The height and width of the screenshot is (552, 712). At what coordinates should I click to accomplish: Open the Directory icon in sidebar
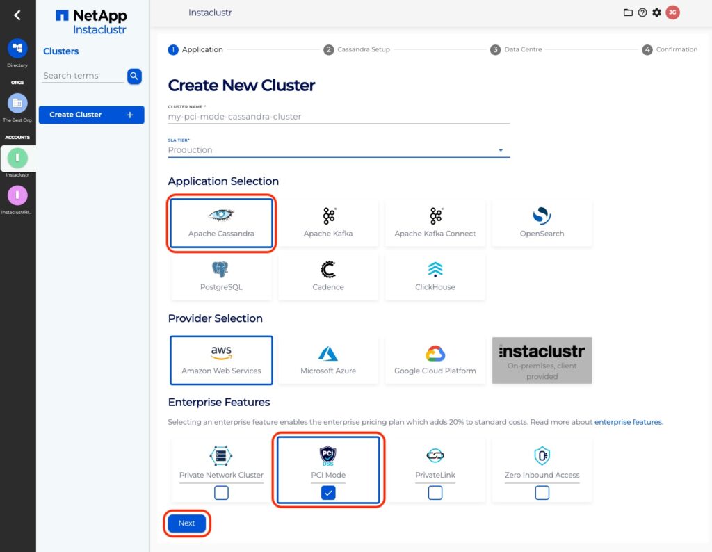pyautogui.click(x=17, y=49)
